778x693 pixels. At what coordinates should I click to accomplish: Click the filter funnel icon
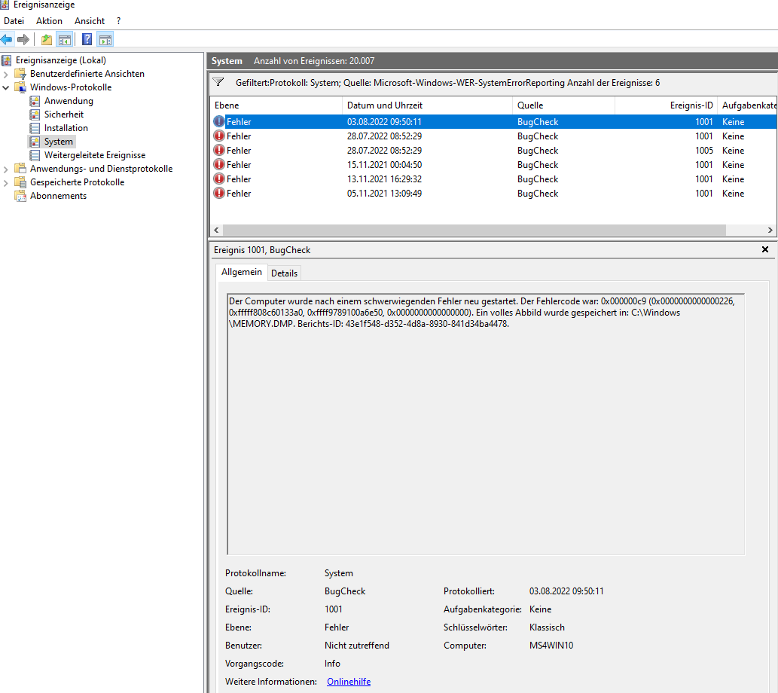coord(218,82)
